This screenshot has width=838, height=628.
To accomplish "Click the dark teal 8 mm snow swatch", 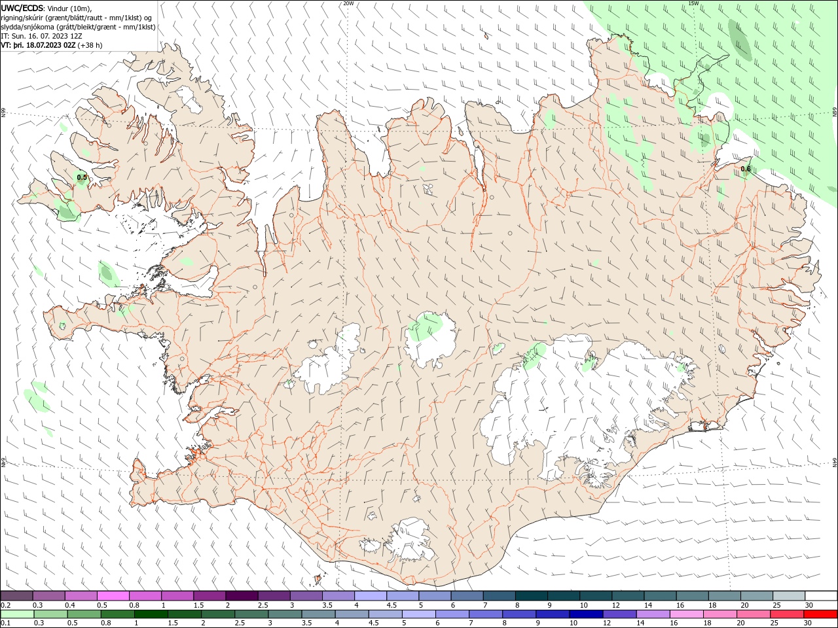I will [532, 596].
